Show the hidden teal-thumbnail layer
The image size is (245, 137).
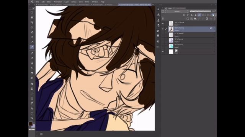[163, 46]
